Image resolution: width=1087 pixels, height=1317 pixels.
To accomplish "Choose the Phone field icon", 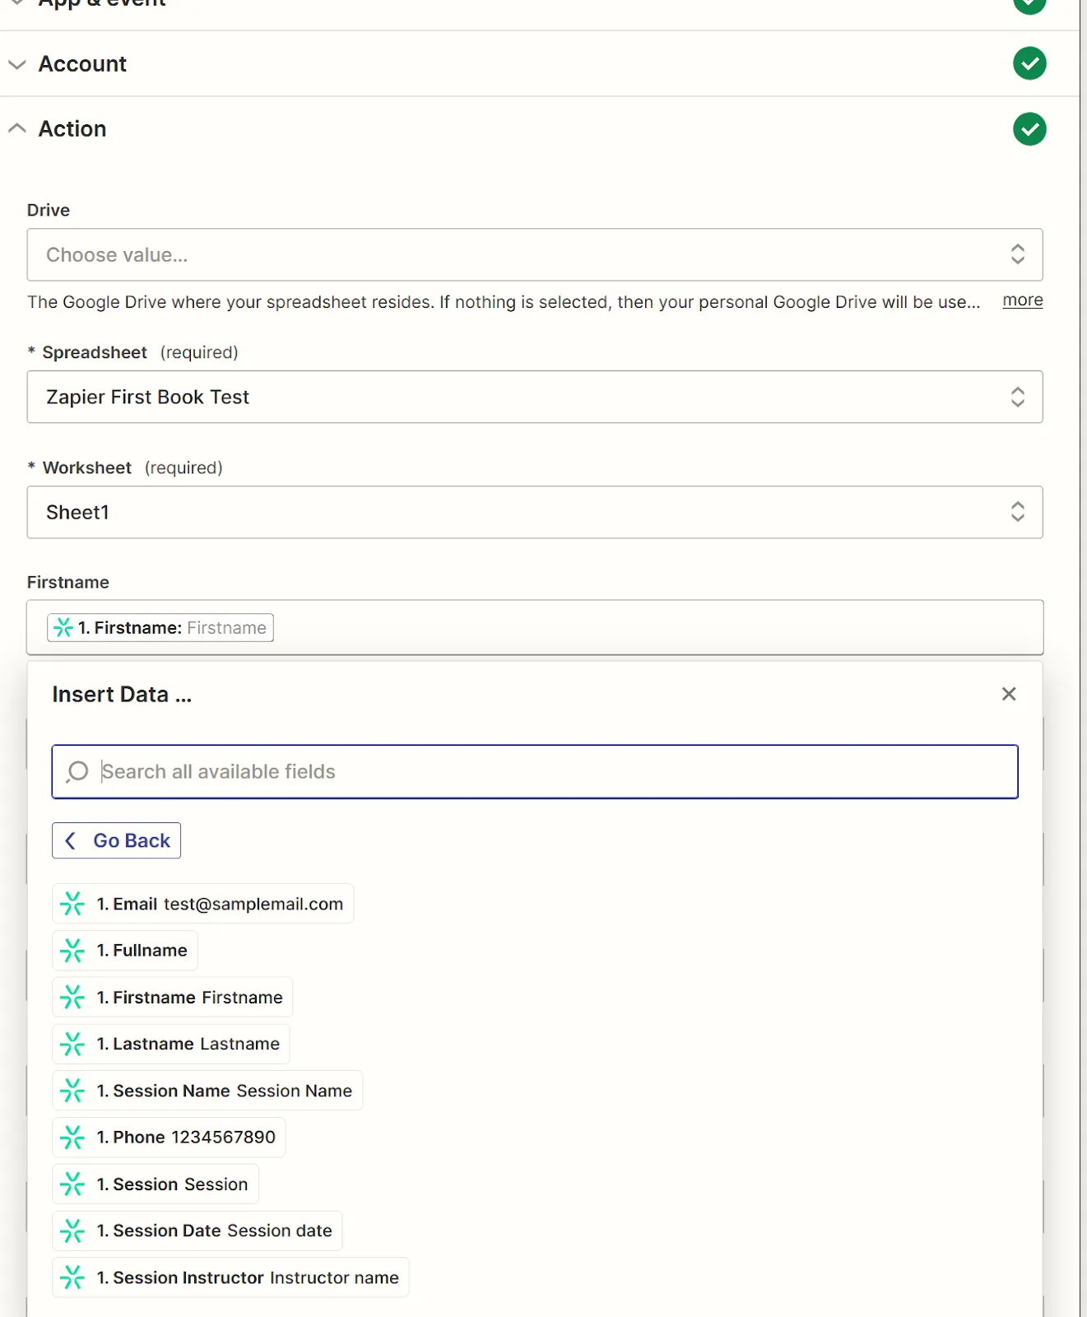I will click(72, 1138).
